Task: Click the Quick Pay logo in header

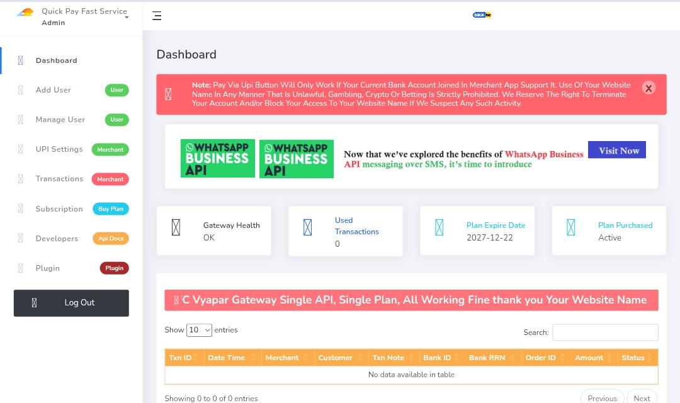Action: 482,15
